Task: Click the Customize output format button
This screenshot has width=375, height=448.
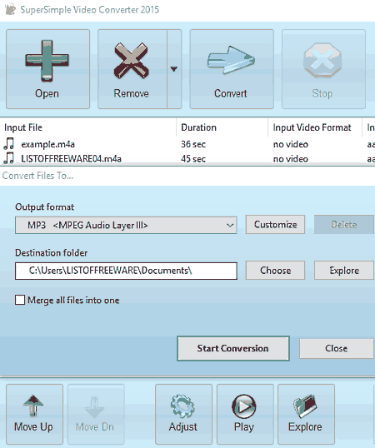Action: 275,225
